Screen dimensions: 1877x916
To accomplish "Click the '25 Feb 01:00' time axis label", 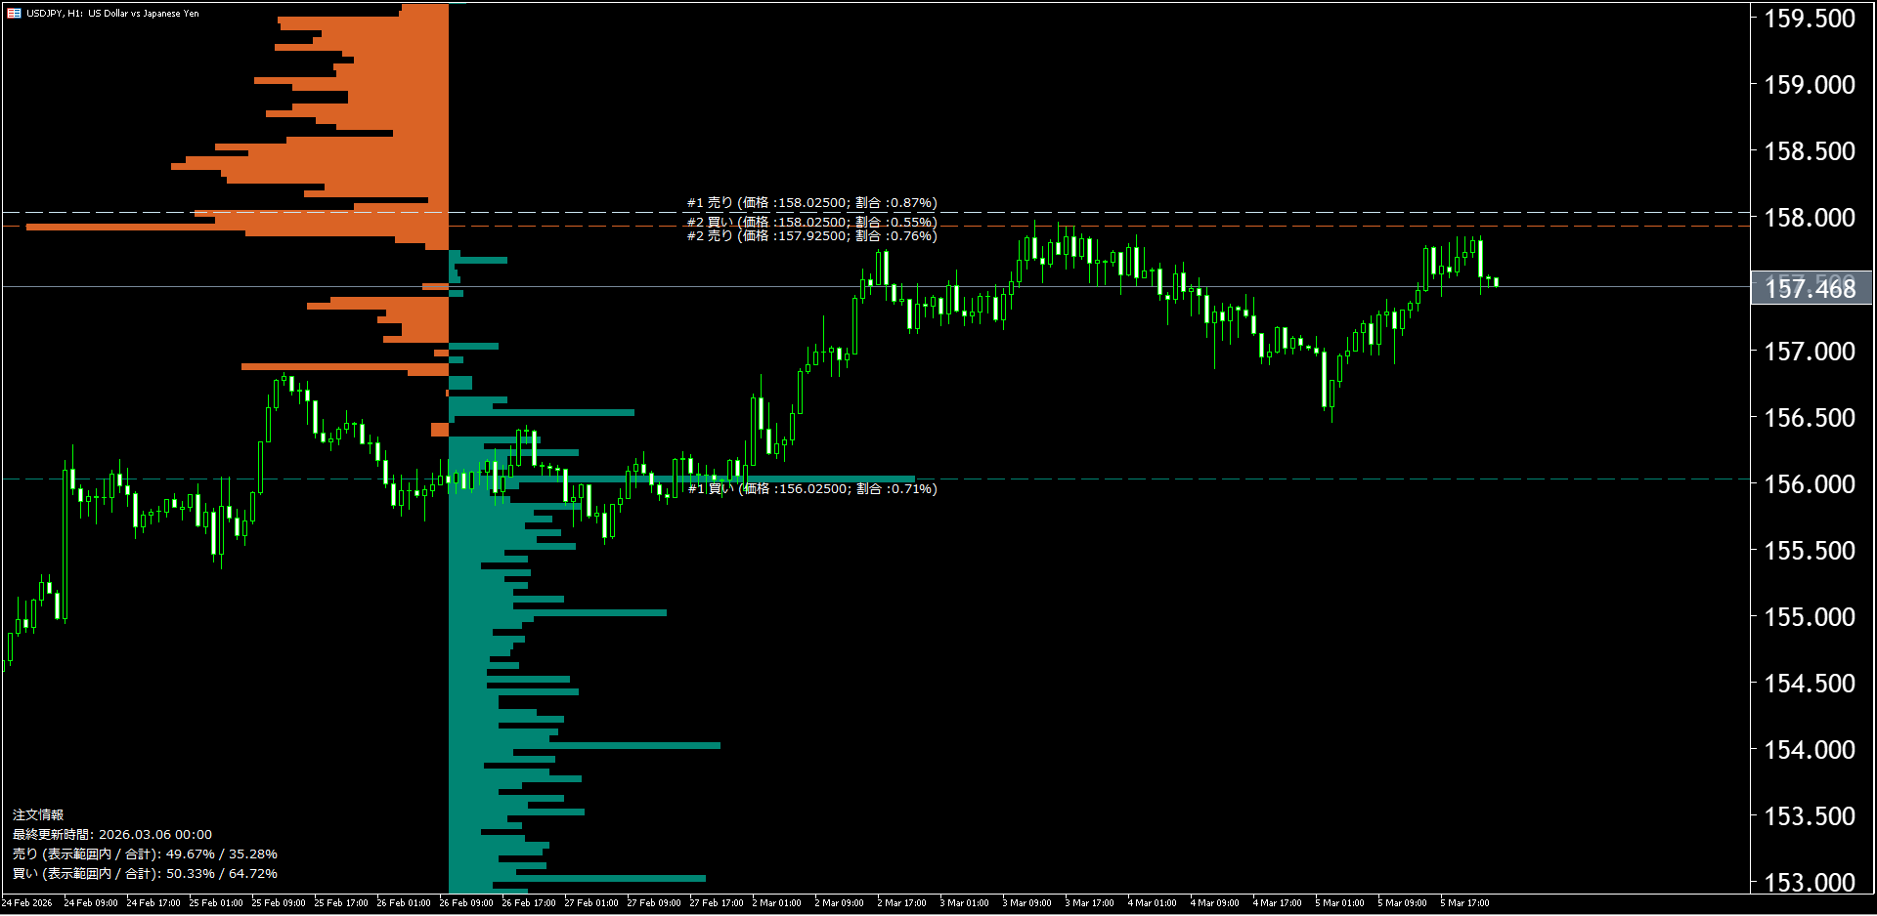I will click(216, 903).
